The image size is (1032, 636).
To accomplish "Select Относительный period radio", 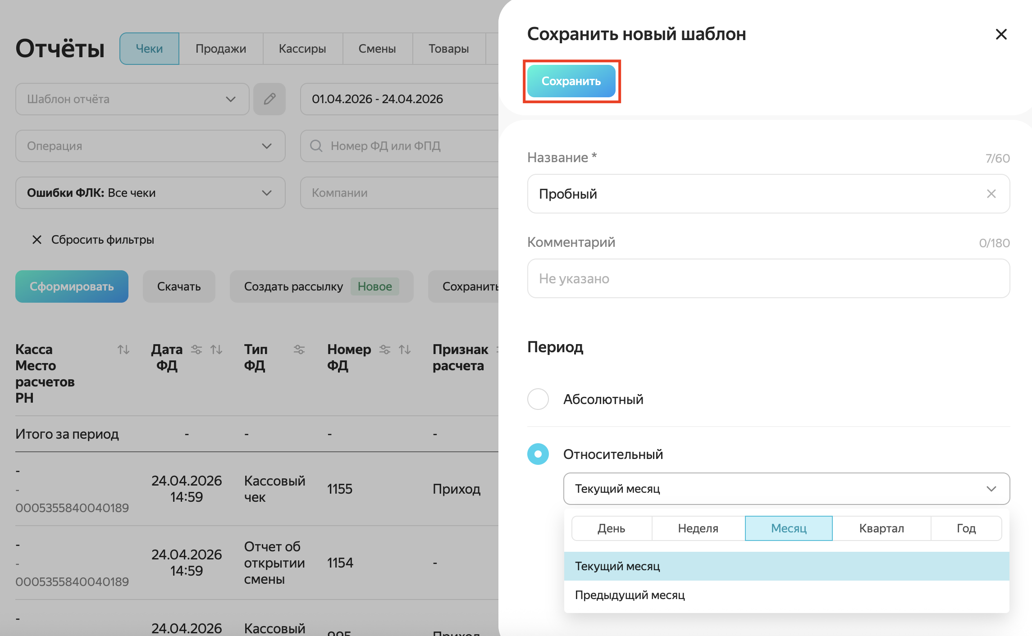I will (538, 454).
